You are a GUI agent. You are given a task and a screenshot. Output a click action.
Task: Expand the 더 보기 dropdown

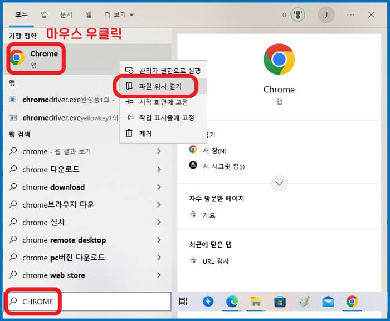click(x=119, y=14)
